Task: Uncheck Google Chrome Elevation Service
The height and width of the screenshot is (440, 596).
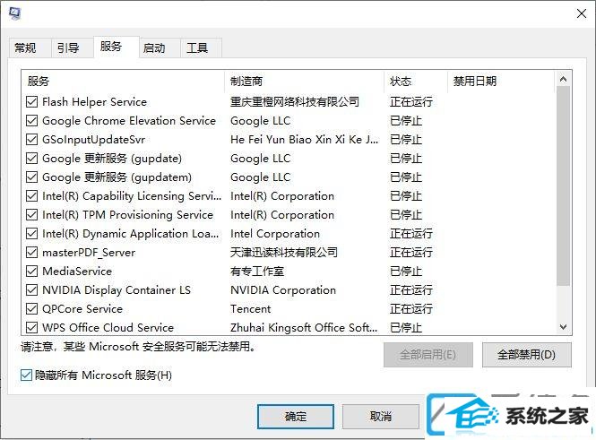Action: pyautogui.click(x=32, y=121)
